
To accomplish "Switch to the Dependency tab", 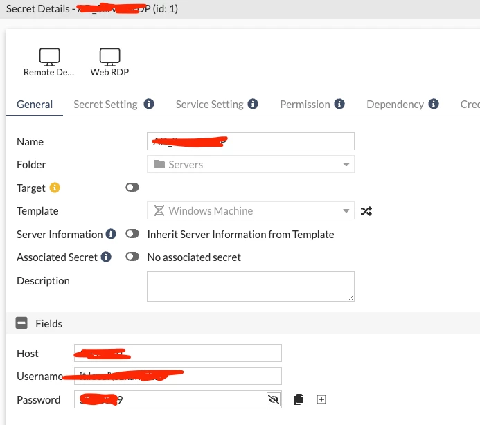I will (x=395, y=105).
